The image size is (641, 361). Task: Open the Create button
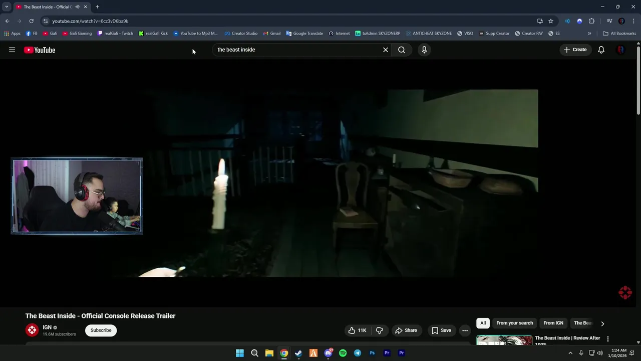(x=575, y=50)
